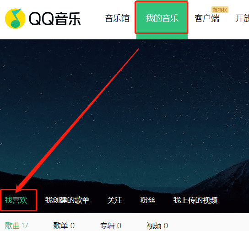The height and width of the screenshot is (231, 249).
Task: Click the QQ音乐 logo text
Action: tap(55, 19)
